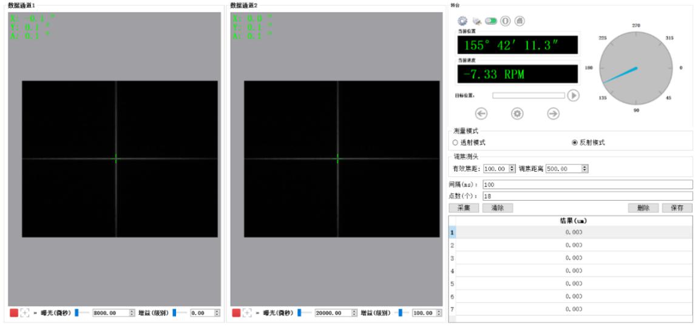This screenshot has height=327, width=698.
Task: Adjust the 调焦距离 500.00 spinner arrows
Action: (584, 169)
